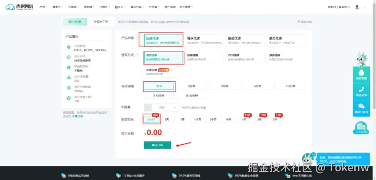Image resolution: width=376 pixels, height=180 pixels.
Task: Click the QQ online customer service icon
Action: [361, 73]
